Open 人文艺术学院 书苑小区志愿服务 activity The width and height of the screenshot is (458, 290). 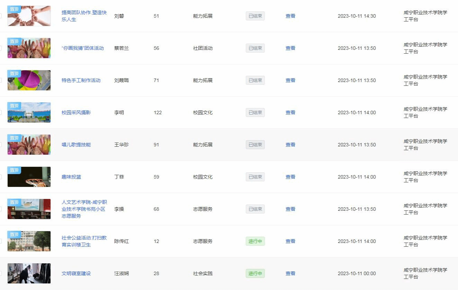click(x=84, y=209)
